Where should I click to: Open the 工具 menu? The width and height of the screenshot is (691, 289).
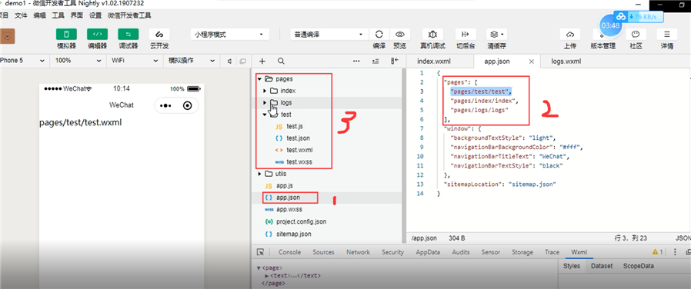pyautogui.click(x=58, y=15)
